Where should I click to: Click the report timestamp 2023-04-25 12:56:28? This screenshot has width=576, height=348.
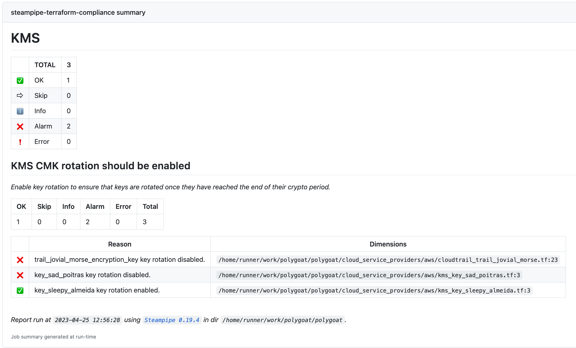(87, 320)
